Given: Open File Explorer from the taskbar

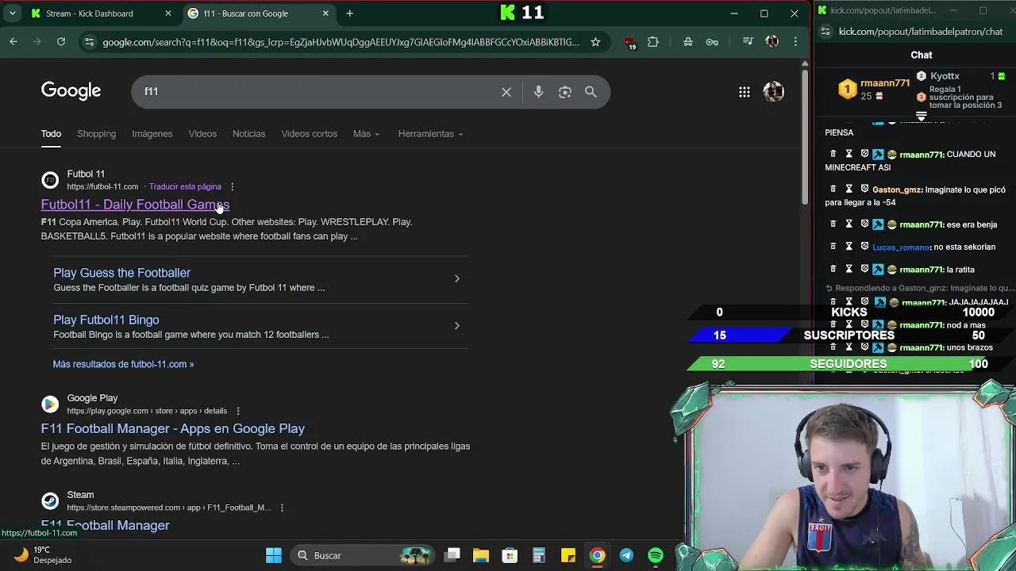Looking at the screenshot, I should pos(481,555).
